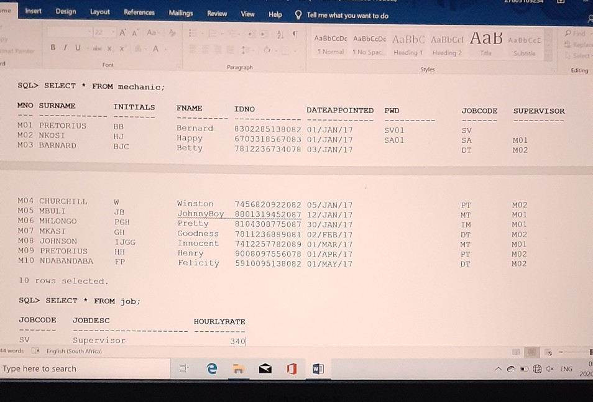
Task: Click the Type here to search box
Action: tap(81, 368)
